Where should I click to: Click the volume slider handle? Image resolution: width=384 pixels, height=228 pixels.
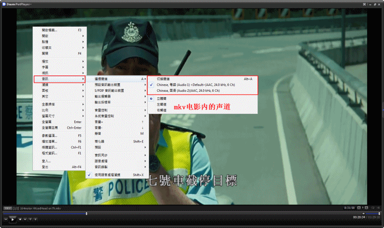(379, 214)
